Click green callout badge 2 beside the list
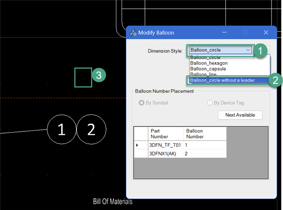This screenshot has width=283, height=210. pyautogui.click(x=275, y=80)
